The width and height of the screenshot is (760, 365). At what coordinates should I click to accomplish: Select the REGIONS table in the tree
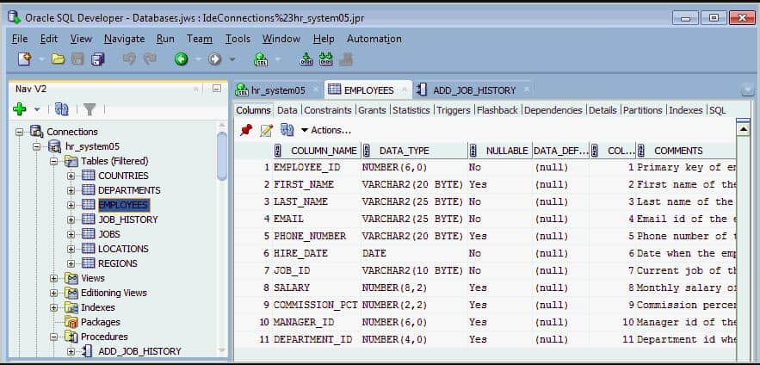118,263
